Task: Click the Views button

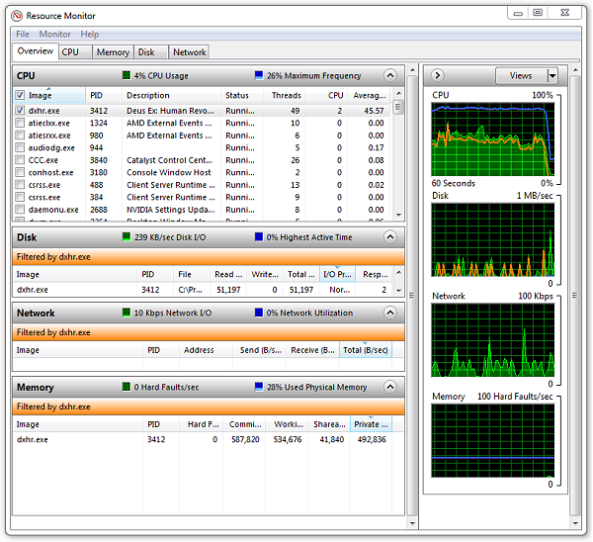Action: tap(520, 75)
